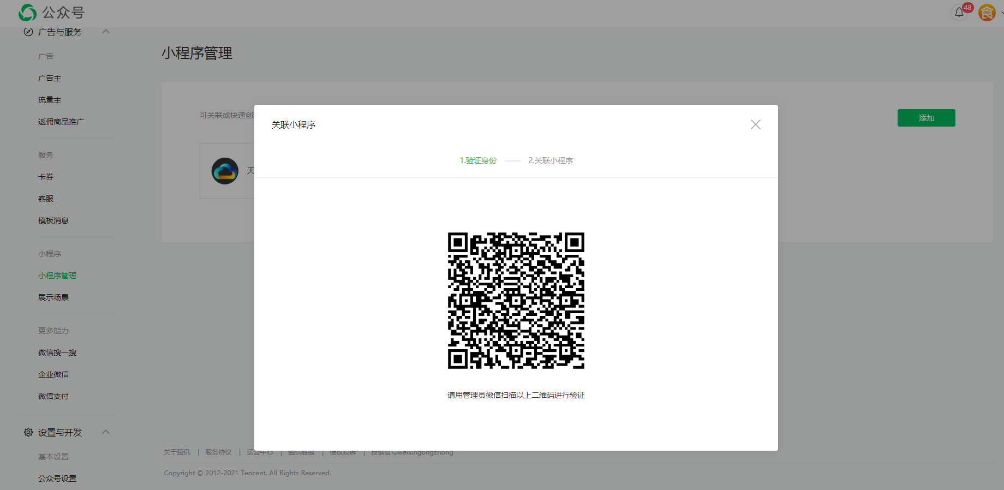Close the 关联小程序 dialog
The image size is (1004, 490).
pyautogui.click(x=756, y=124)
